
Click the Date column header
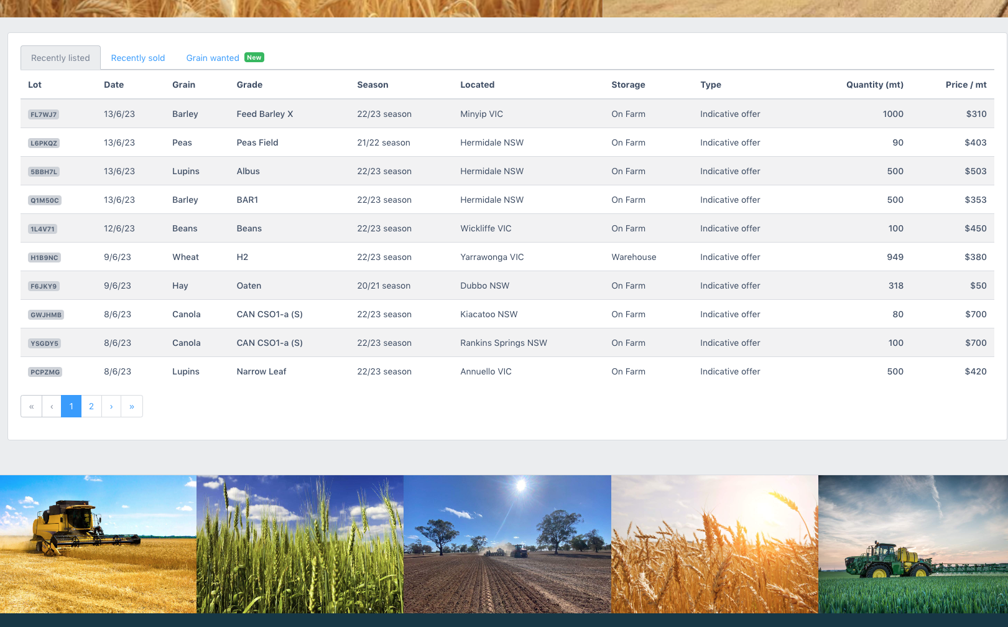(x=114, y=85)
